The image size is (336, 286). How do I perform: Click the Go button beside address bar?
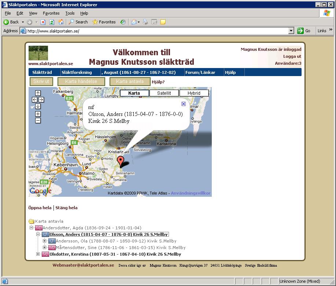pyautogui.click(x=304, y=31)
